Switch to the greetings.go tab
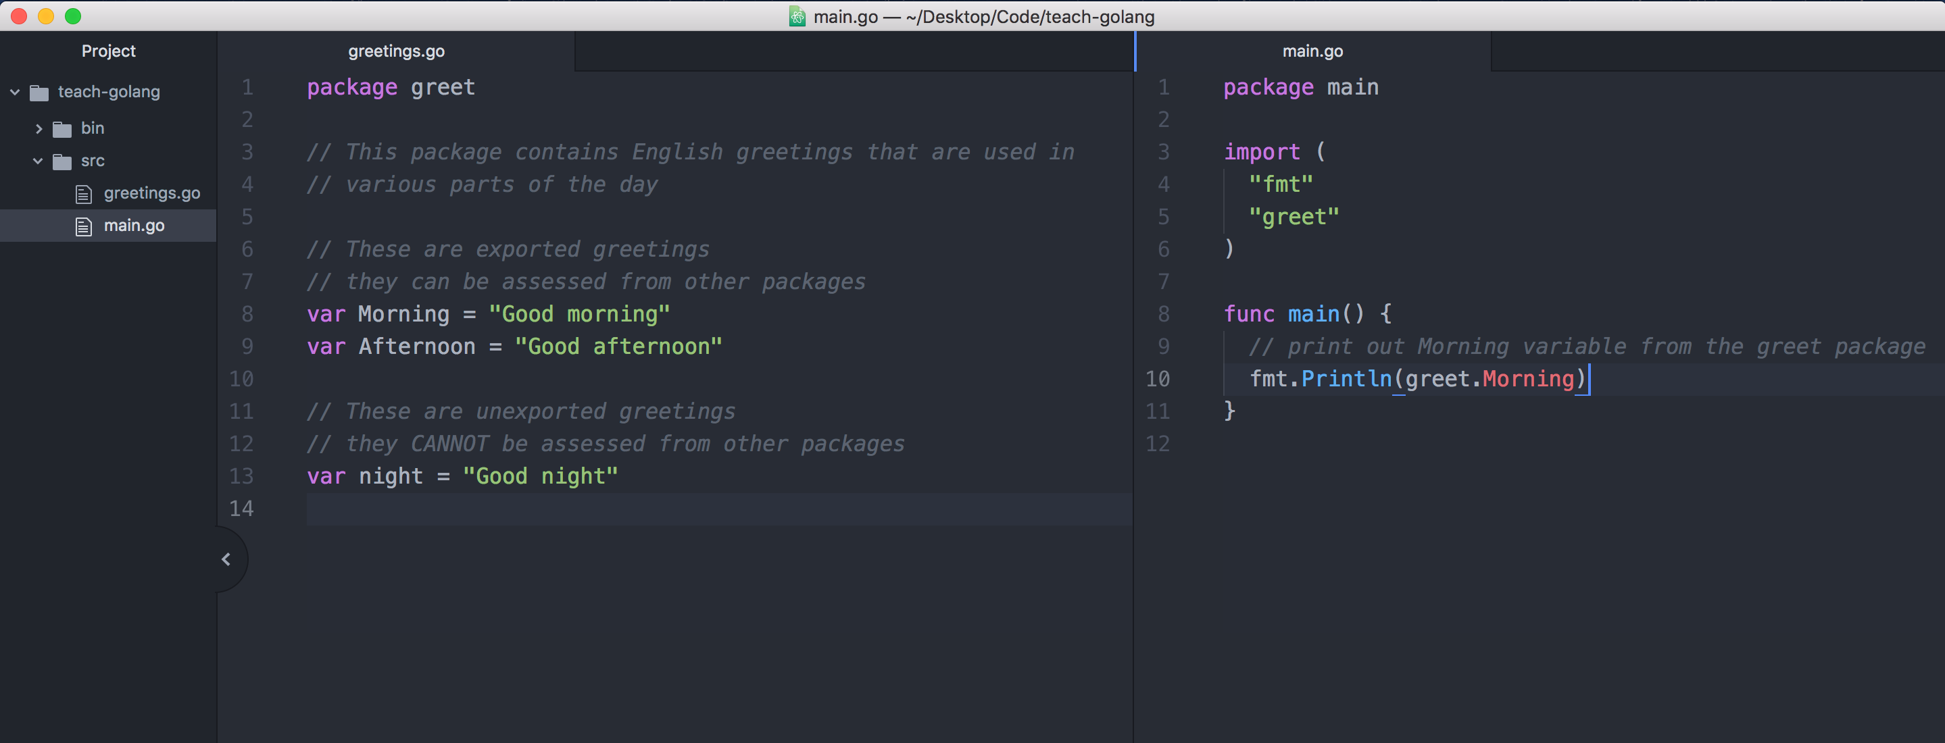 click(397, 51)
